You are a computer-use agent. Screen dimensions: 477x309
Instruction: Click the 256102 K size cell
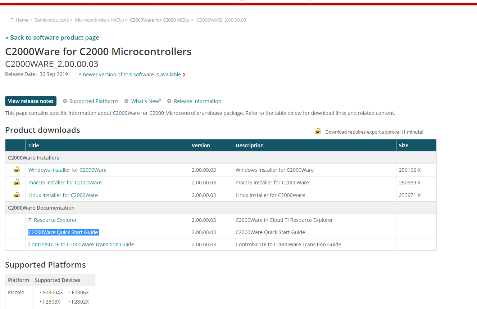pyautogui.click(x=416, y=170)
